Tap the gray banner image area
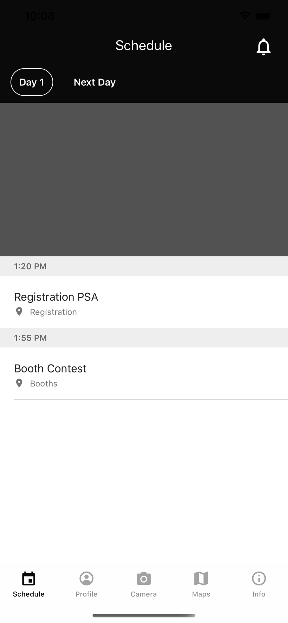 [x=144, y=179]
